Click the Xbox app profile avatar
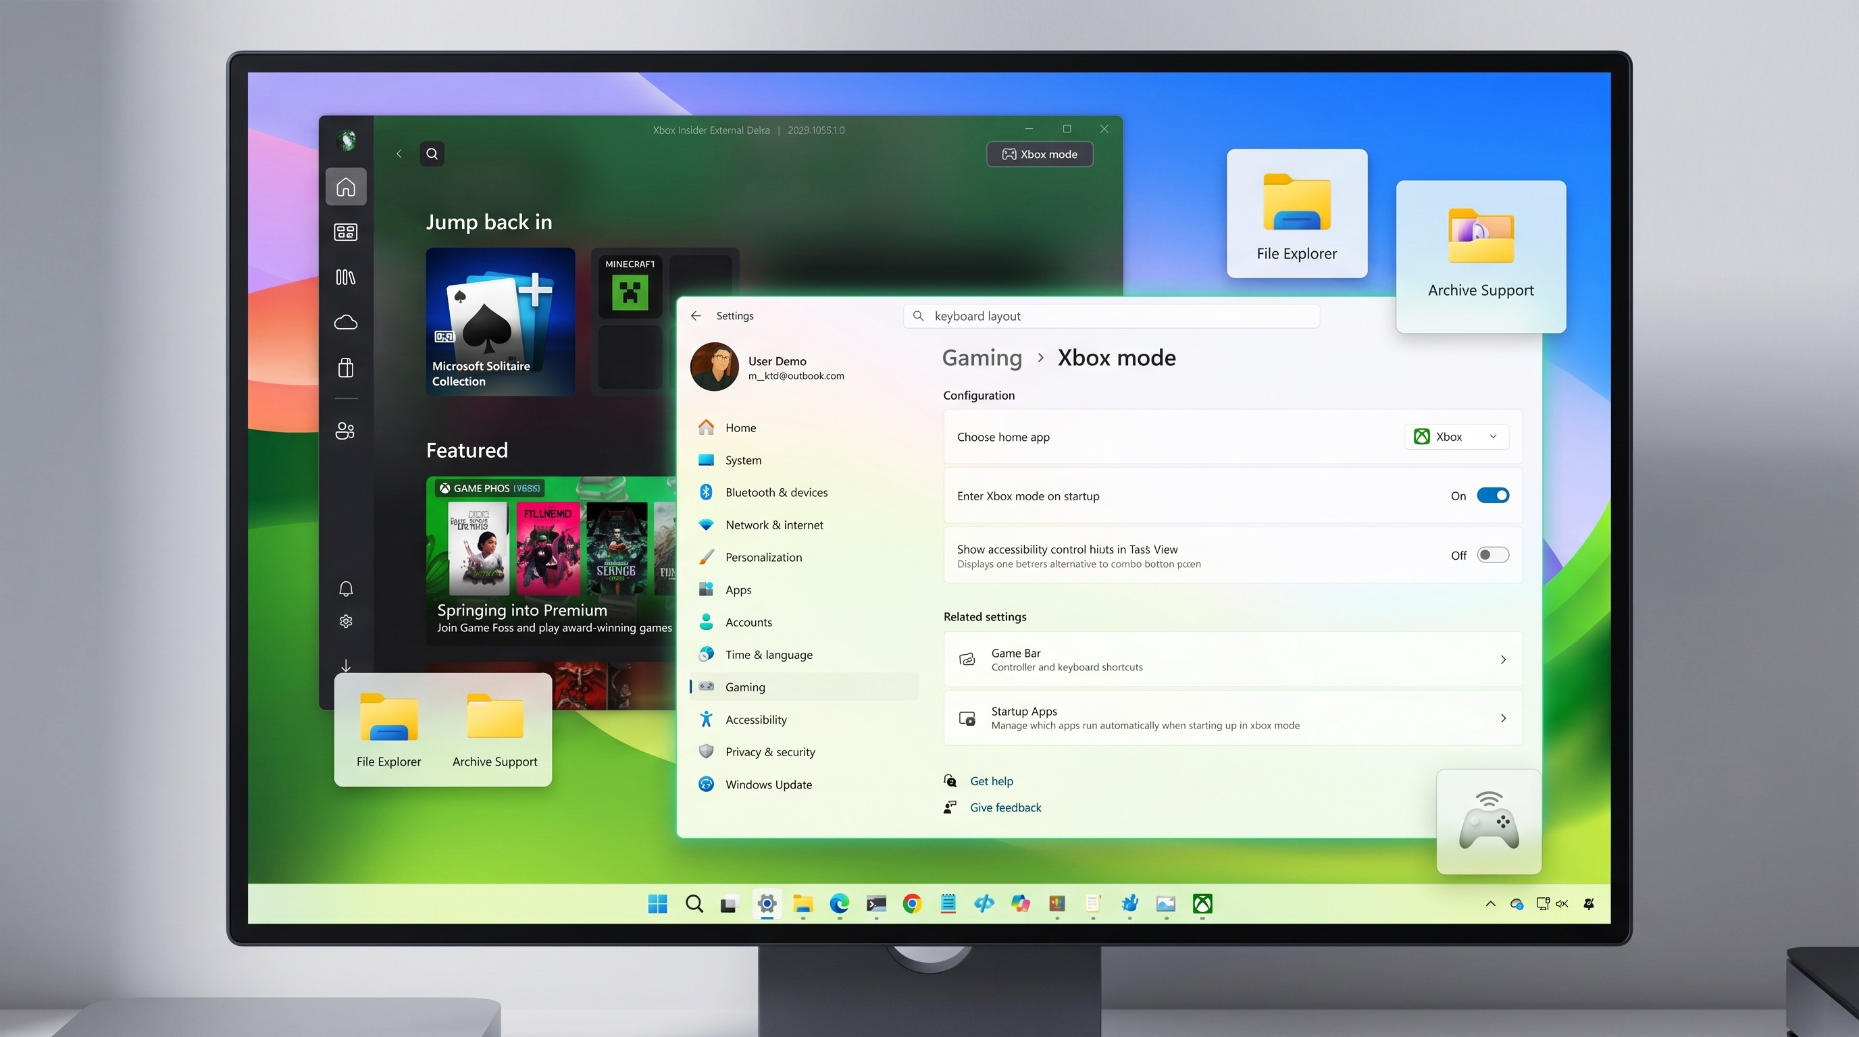The height and width of the screenshot is (1037, 1859). pyautogui.click(x=347, y=140)
